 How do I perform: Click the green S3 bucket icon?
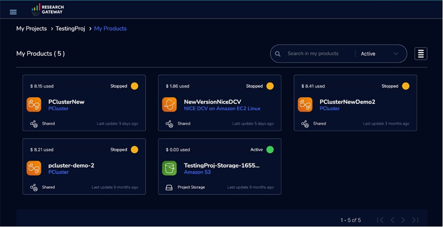click(169, 168)
